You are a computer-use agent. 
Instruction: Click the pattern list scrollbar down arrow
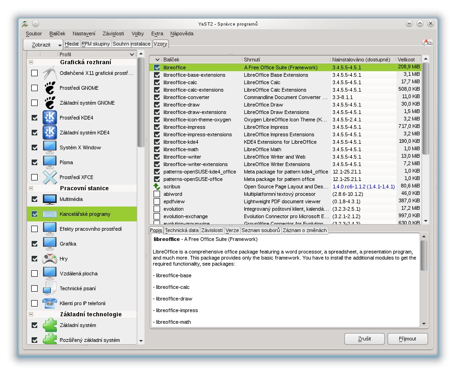click(141, 341)
